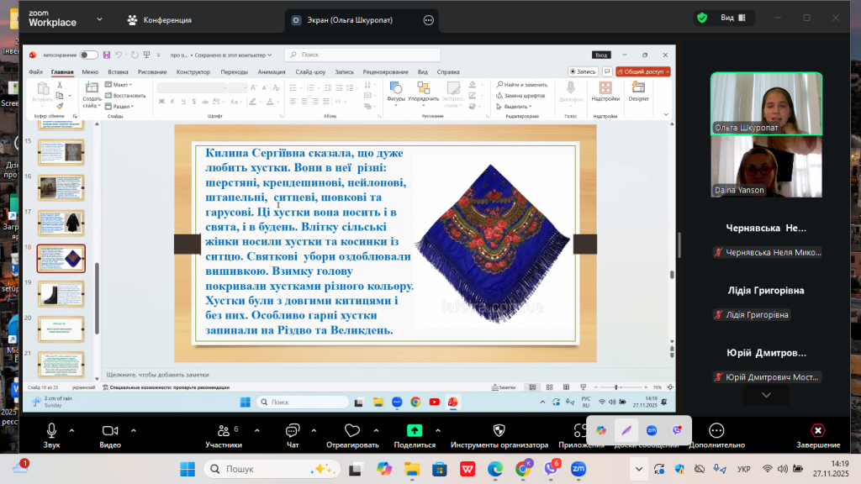Toggle the Видео camera on or off
The image size is (861, 484).
coord(110,430)
